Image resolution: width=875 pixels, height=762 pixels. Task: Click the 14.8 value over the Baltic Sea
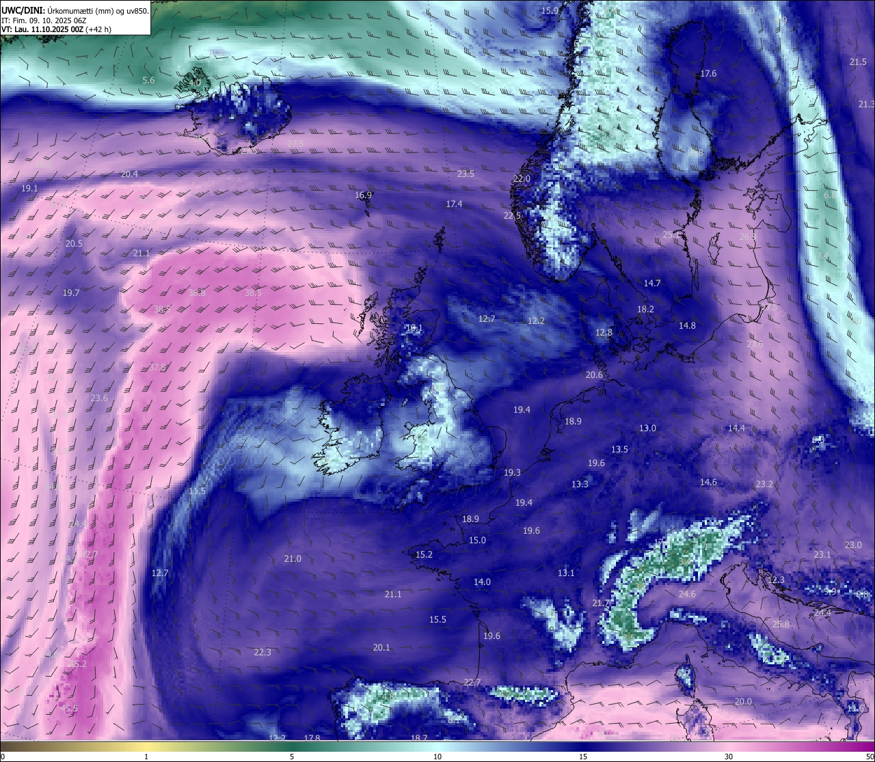point(687,325)
